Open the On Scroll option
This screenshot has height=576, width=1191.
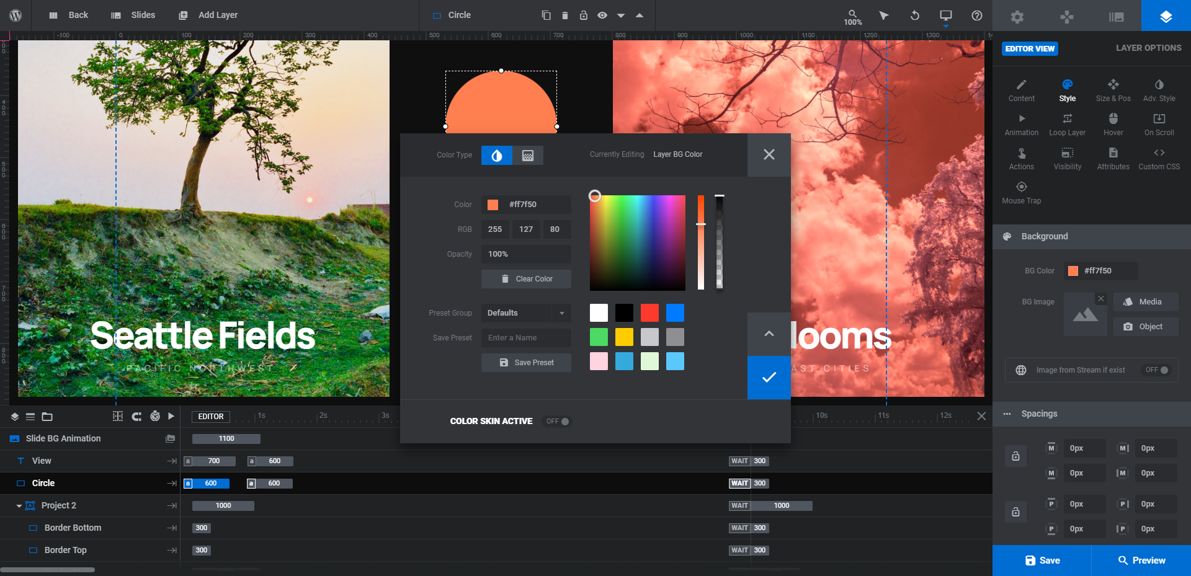[1159, 125]
